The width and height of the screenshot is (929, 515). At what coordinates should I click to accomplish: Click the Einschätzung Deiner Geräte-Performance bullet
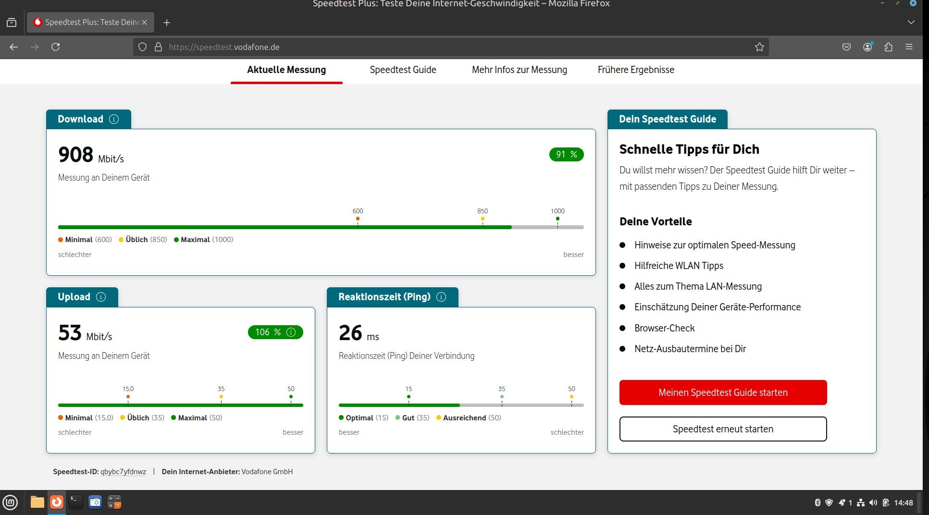click(718, 307)
